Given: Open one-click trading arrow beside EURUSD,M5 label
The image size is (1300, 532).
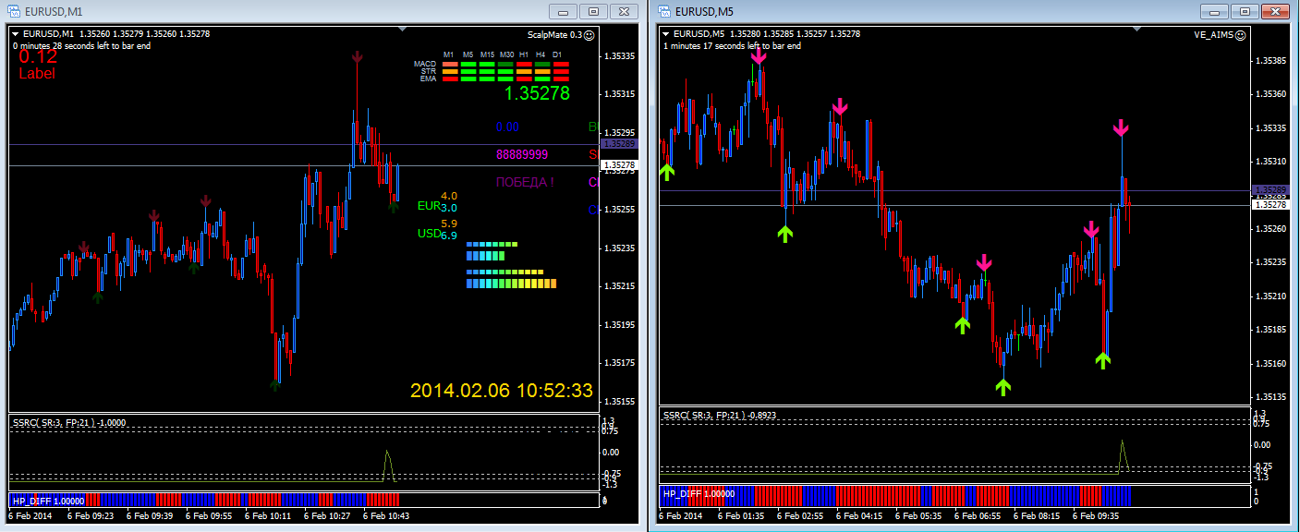Looking at the screenshot, I should tap(666, 34).
